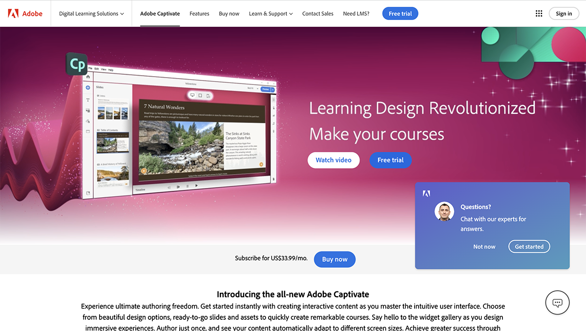Screen dimensions: 586x331
Task: Open the File menu in the Captivate window
Action: (x=91, y=69)
